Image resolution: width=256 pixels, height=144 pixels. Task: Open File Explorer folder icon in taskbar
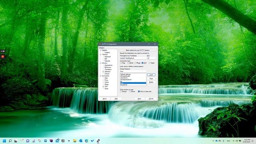[75, 141]
